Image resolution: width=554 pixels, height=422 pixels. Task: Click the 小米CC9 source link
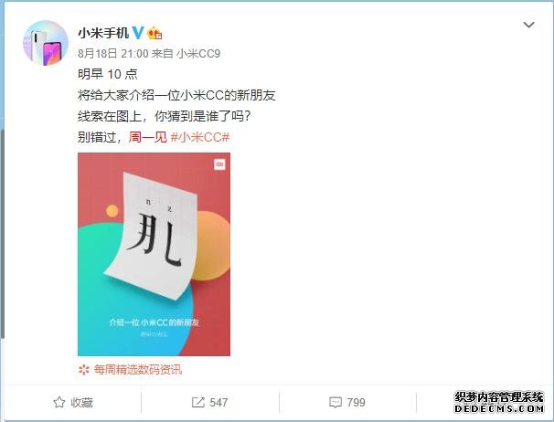click(x=198, y=53)
